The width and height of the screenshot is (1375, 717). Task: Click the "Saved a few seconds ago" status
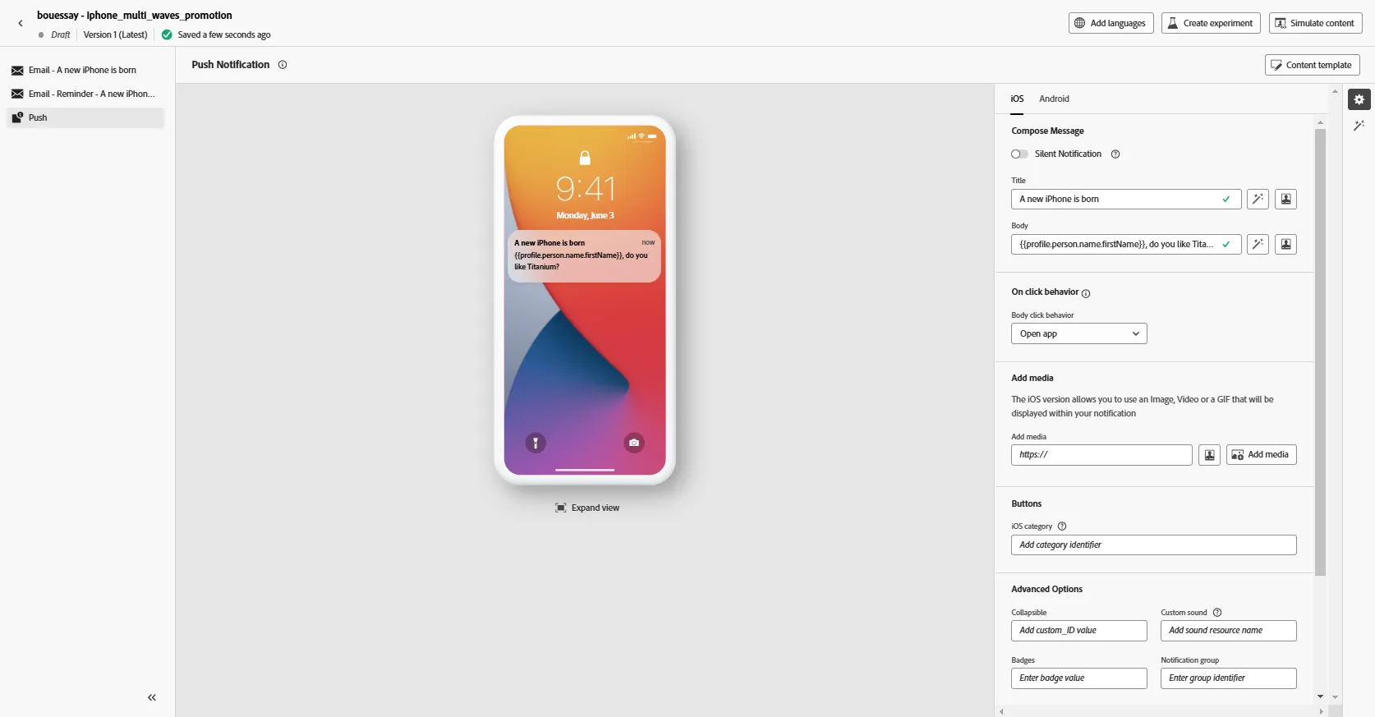coord(224,35)
